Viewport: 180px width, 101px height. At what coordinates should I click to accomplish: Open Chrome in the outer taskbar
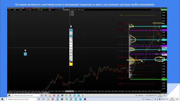tap(71, 99)
